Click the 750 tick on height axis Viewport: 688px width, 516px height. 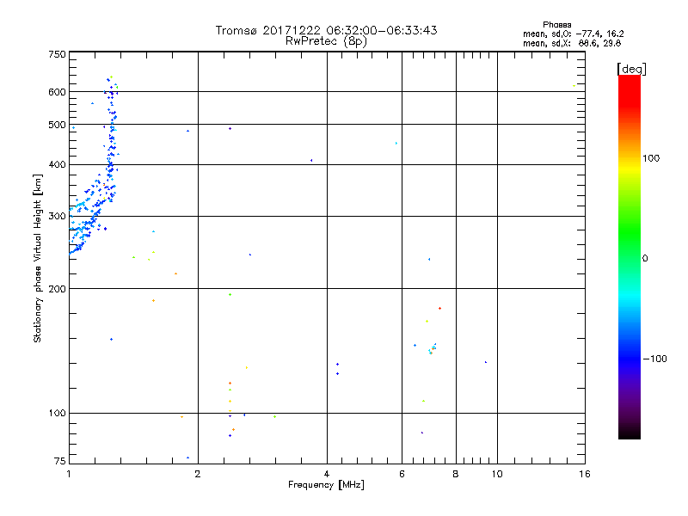coord(57,54)
